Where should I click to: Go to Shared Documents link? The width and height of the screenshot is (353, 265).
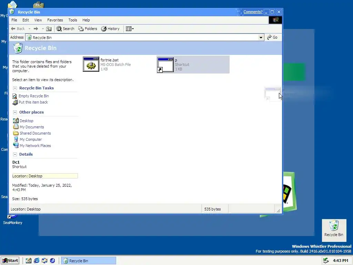(36, 133)
